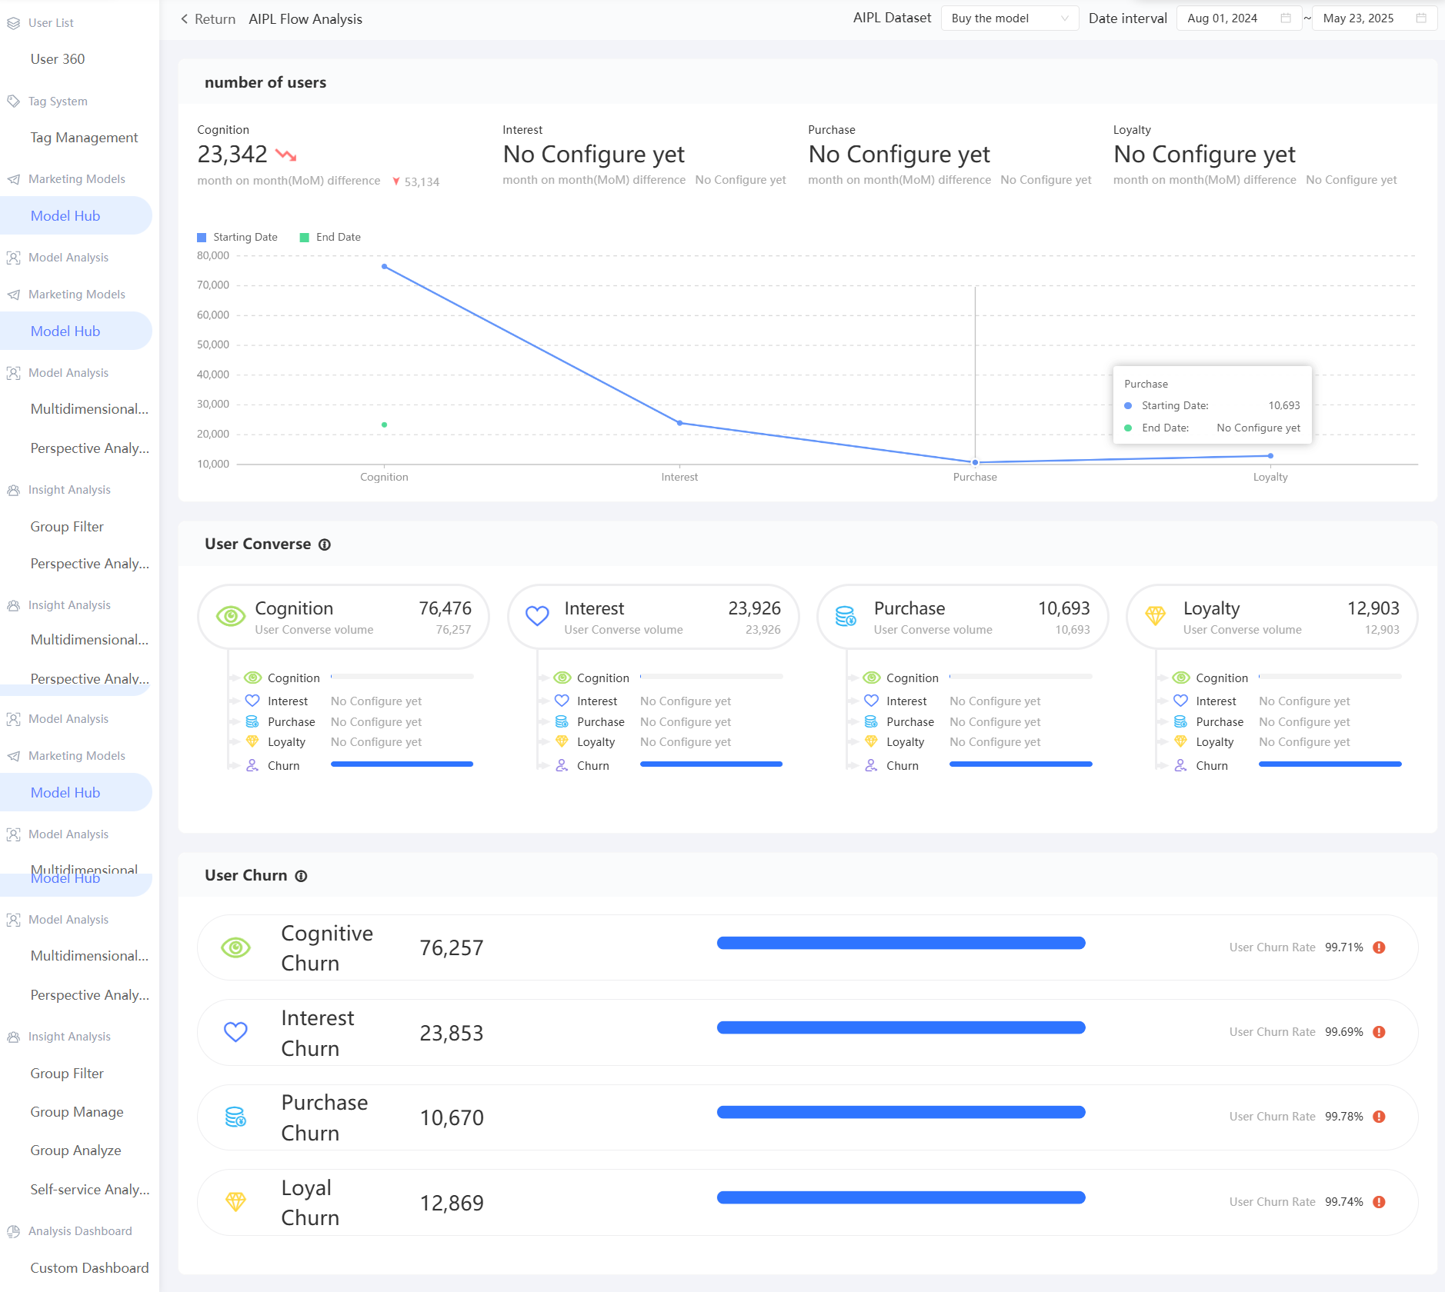Open the AIPL Dataset dropdown
Viewport: 1445px width, 1292px height.
(1009, 18)
